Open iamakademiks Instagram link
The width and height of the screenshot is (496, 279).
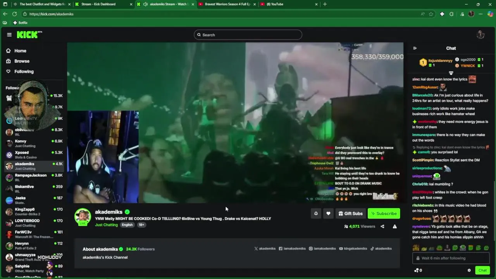coord(322,248)
